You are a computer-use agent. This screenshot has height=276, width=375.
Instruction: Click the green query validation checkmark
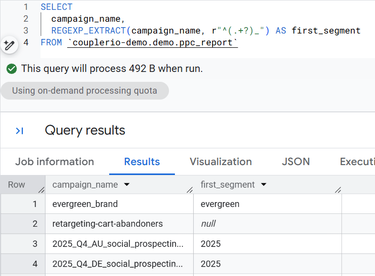(x=11, y=69)
